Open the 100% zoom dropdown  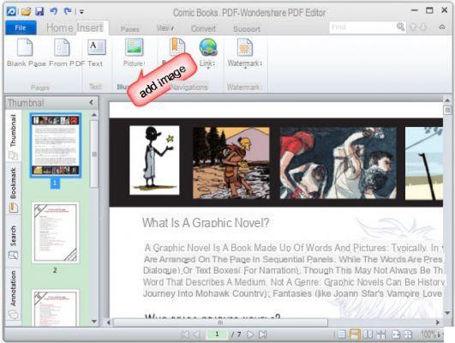(432, 334)
